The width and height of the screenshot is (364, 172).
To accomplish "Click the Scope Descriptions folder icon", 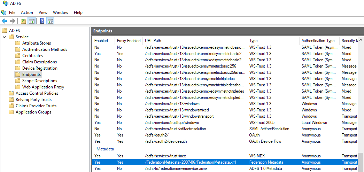I will 18,80.
